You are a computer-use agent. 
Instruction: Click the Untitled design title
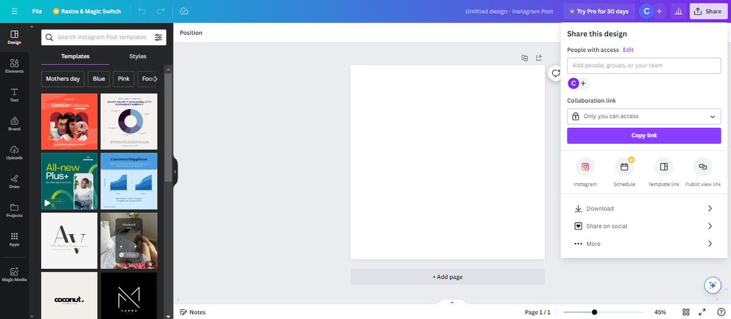point(509,11)
